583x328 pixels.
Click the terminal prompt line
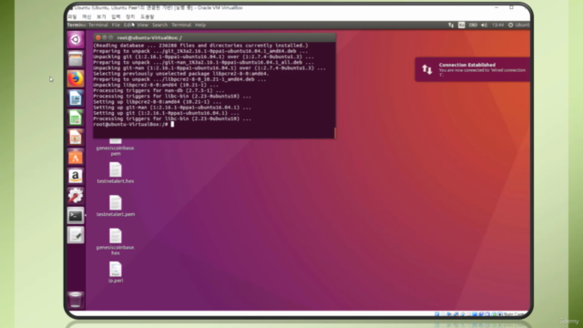click(134, 124)
